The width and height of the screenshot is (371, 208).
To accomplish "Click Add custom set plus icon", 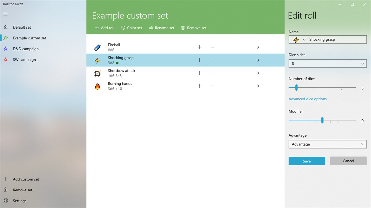I will point(6,179).
